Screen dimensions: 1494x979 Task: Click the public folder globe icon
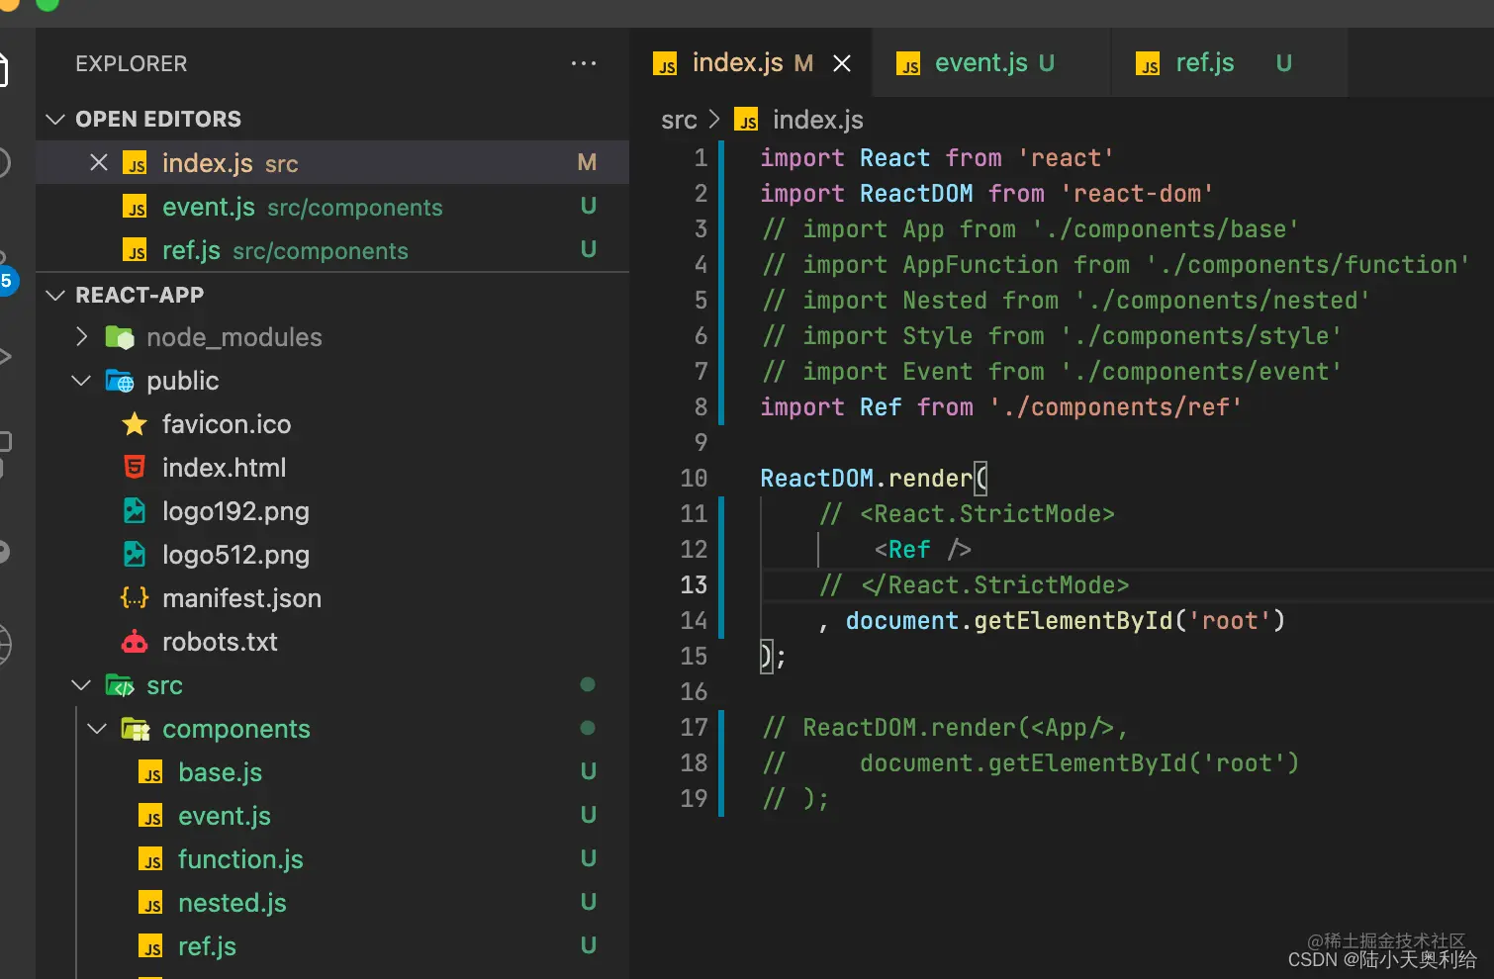120,381
